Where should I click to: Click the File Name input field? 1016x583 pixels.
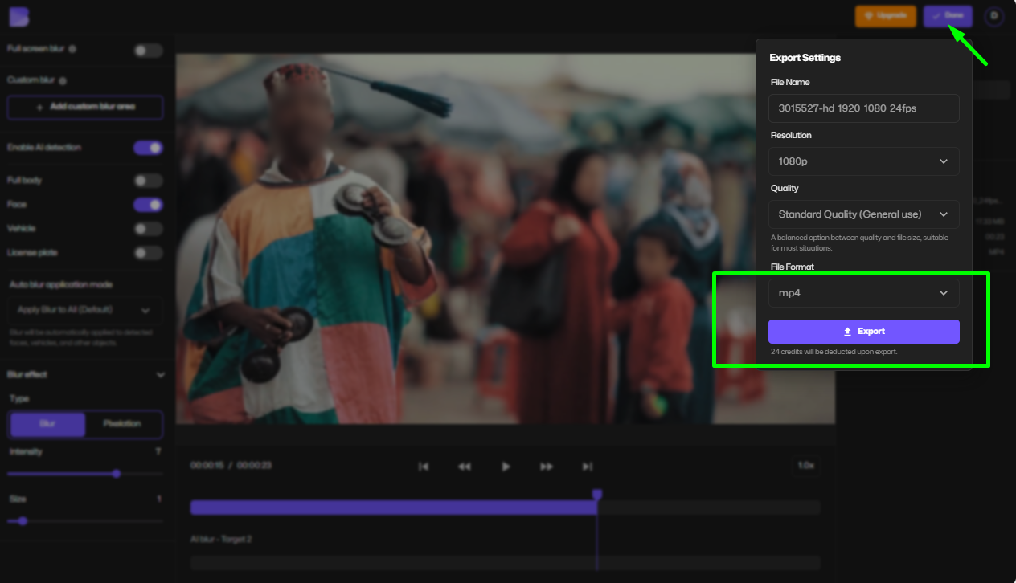pyautogui.click(x=864, y=108)
